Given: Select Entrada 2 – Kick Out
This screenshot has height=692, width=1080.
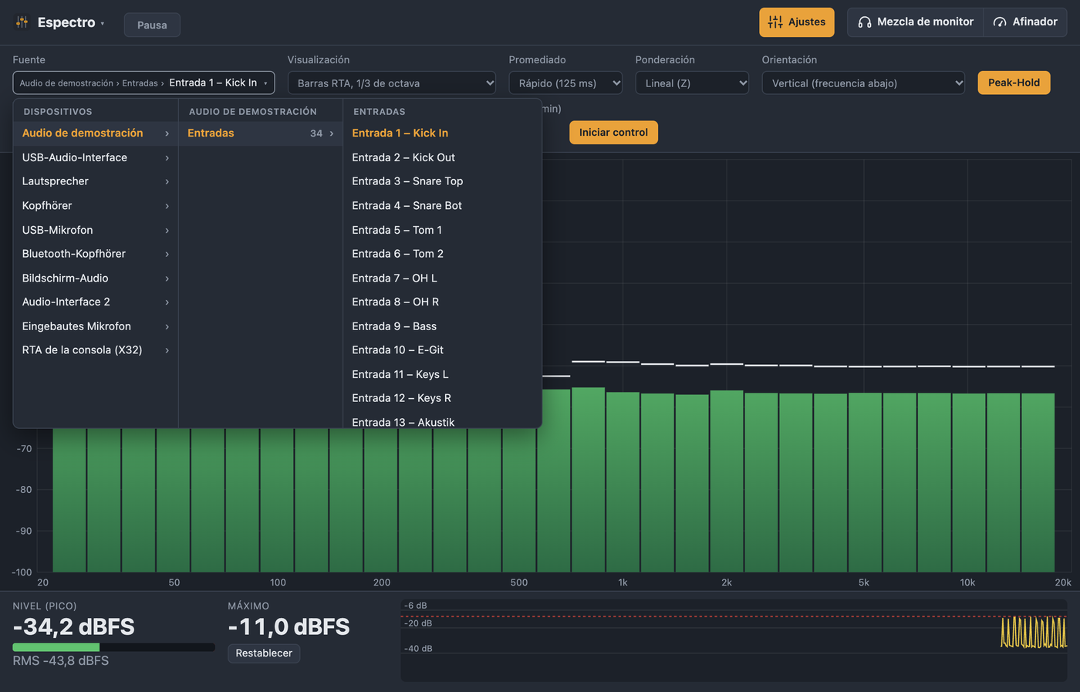Looking at the screenshot, I should pyautogui.click(x=442, y=157).
